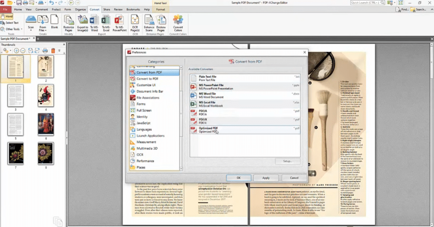
Task: Click To MS-Excel ribbon icon
Action: point(106,23)
